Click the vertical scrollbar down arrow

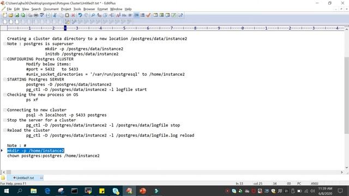(347, 168)
